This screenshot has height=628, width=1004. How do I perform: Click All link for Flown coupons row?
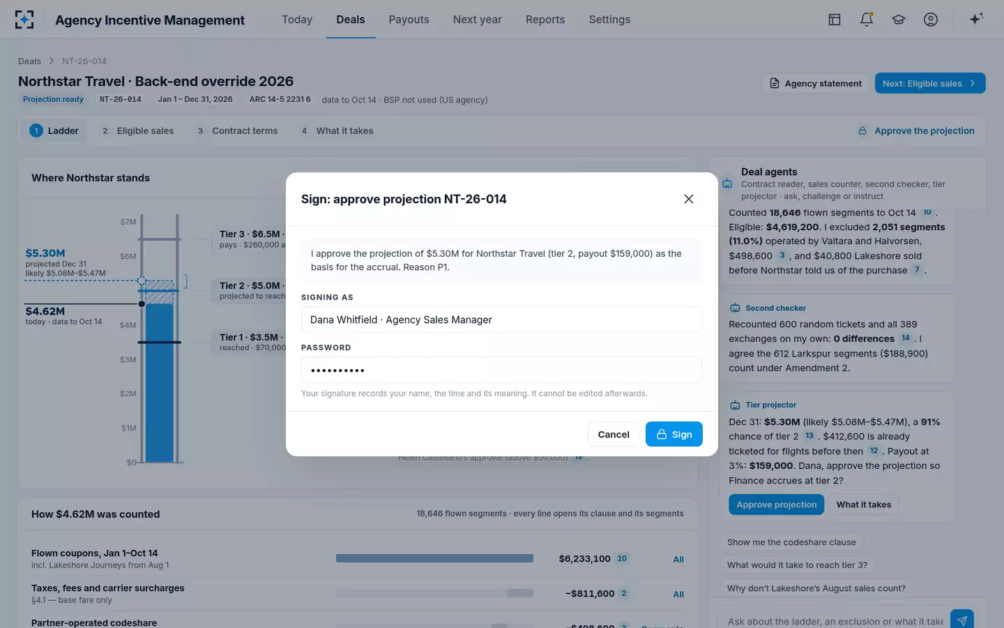pyautogui.click(x=678, y=560)
